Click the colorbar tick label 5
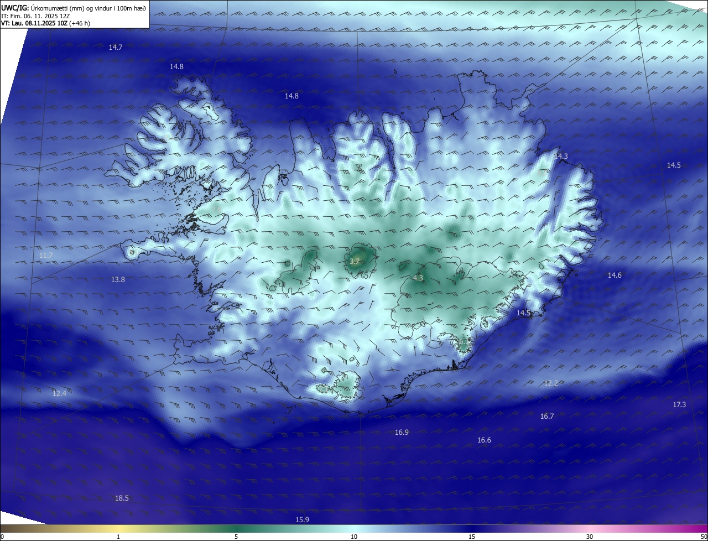The height and width of the screenshot is (541, 708). pos(236,537)
